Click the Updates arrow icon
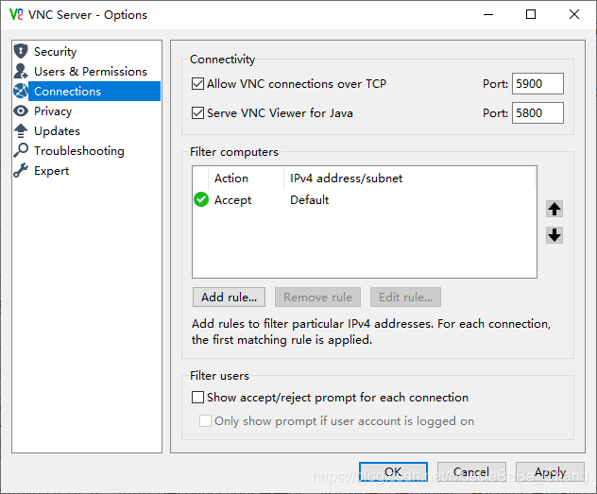 (21, 131)
